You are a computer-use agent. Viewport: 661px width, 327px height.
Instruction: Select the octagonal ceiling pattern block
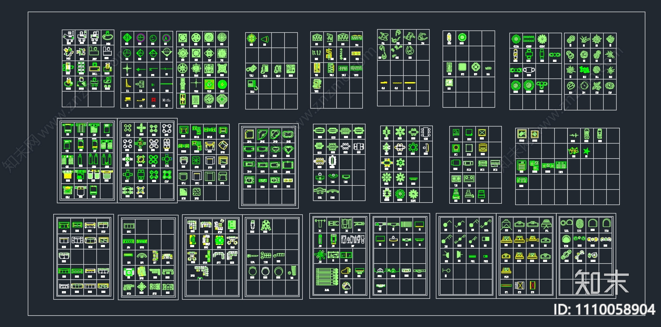[x=222, y=99]
